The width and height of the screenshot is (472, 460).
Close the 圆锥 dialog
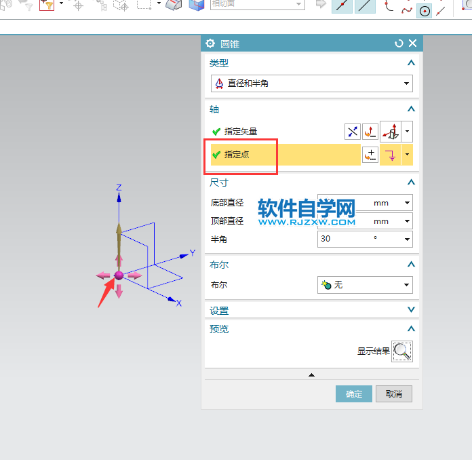pyautogui.click(x=413, y=43)
